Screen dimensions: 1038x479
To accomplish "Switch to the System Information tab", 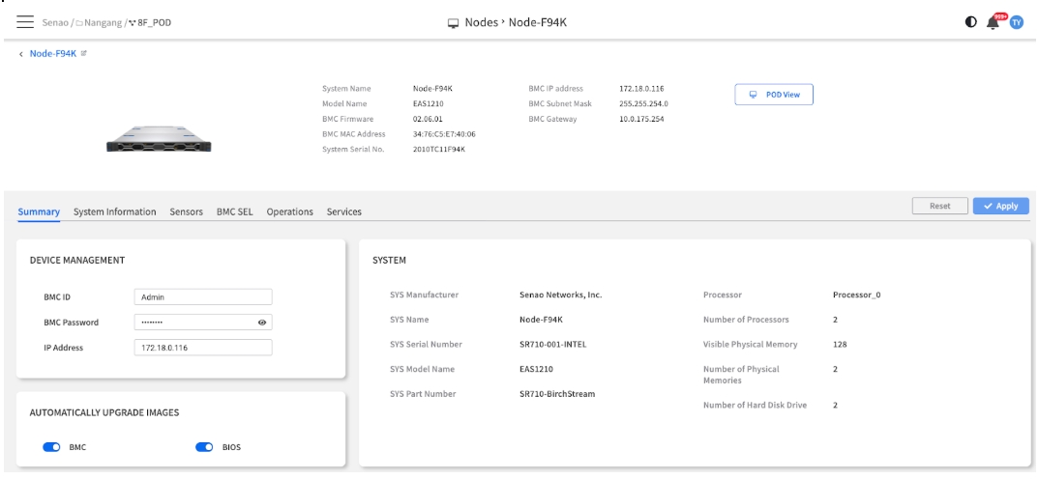I will tap(116, 211).
